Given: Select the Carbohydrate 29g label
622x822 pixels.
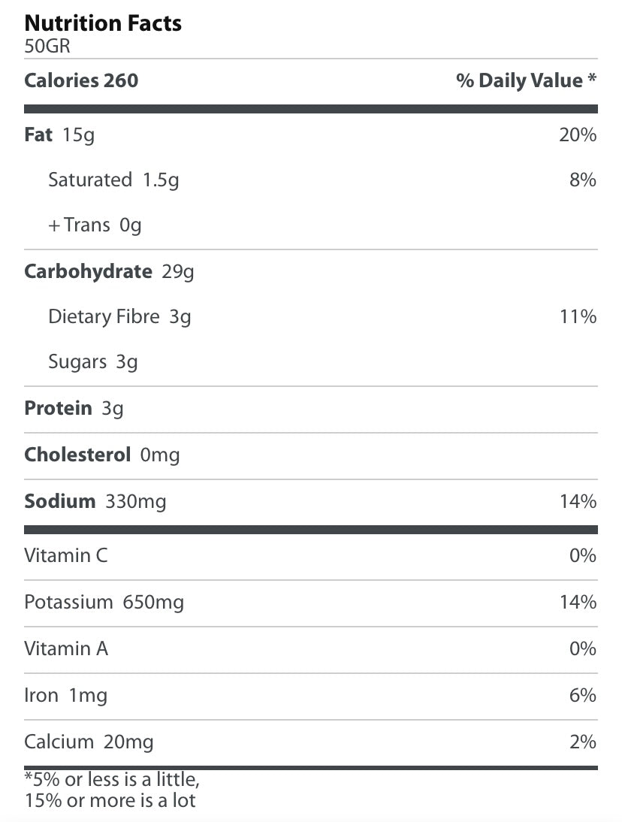Looking at the screenshot, I should point(109,271).
